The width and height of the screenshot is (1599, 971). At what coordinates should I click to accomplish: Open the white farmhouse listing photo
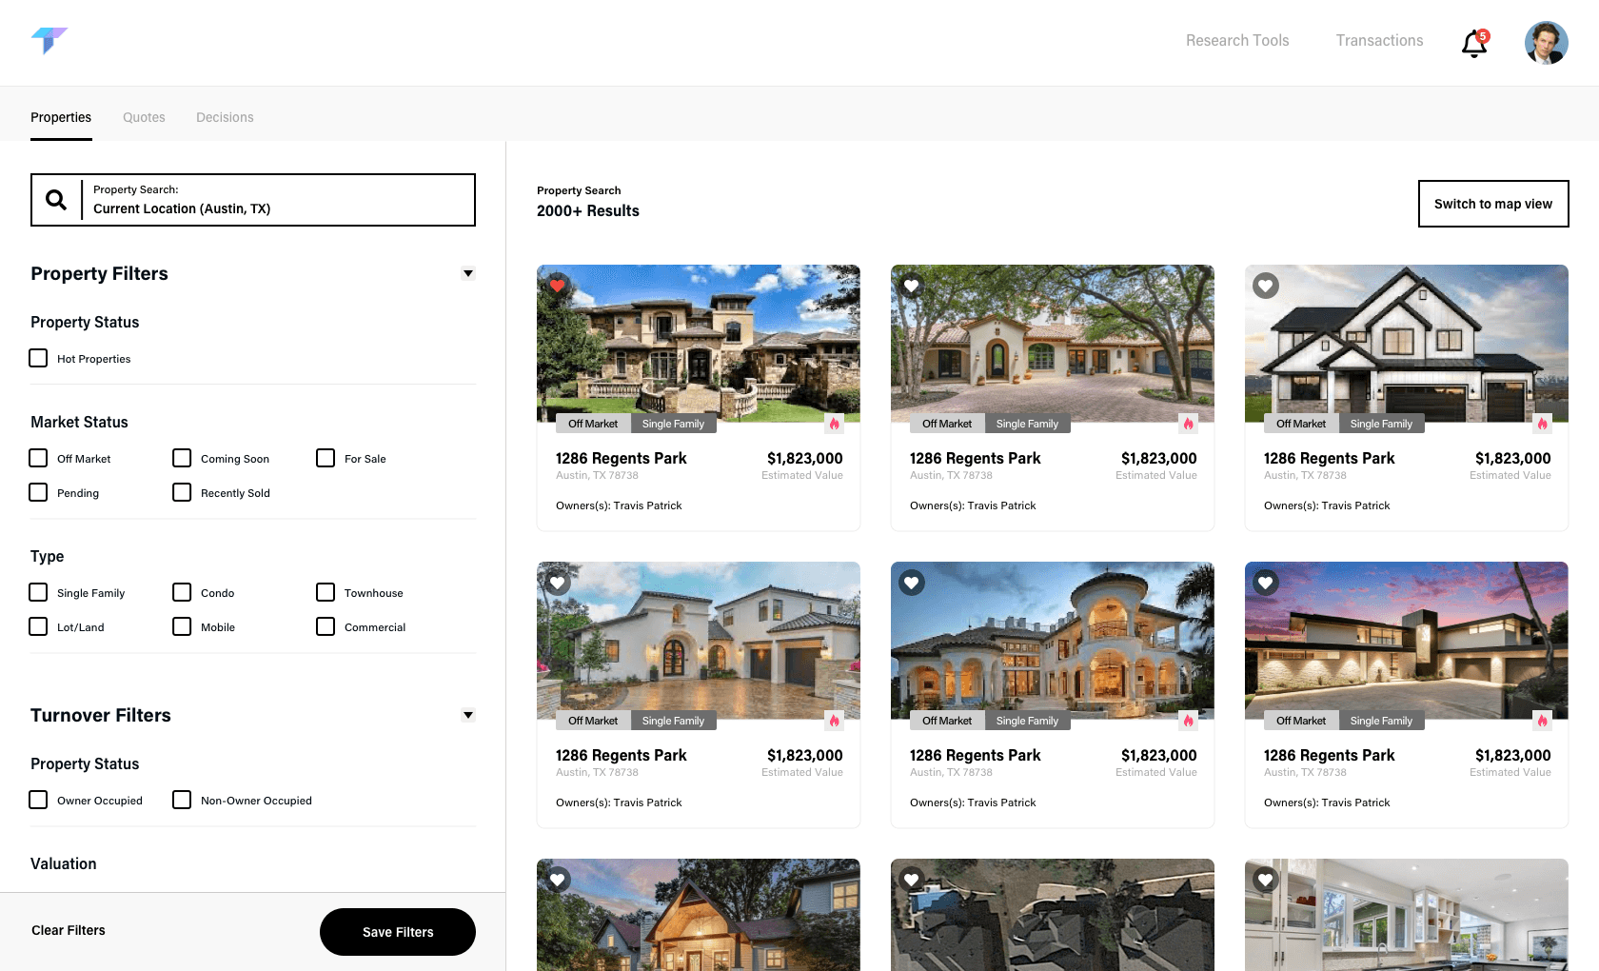[x=1407, y=344]
